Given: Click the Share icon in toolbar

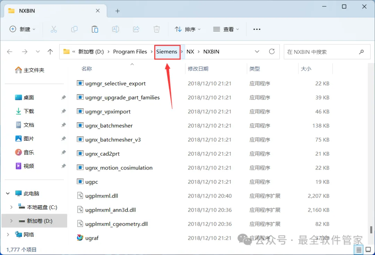Looking at the screenshot, I should tap(136, 29).
